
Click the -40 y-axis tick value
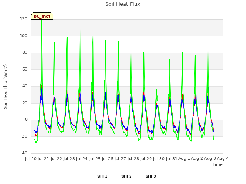coord(24,153)
